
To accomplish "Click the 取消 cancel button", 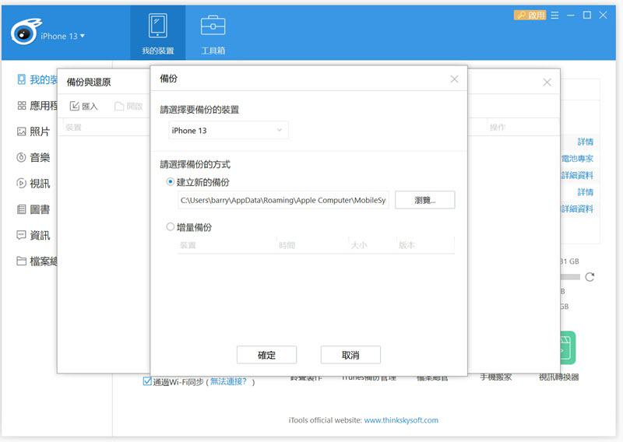I will click(350, 355).
